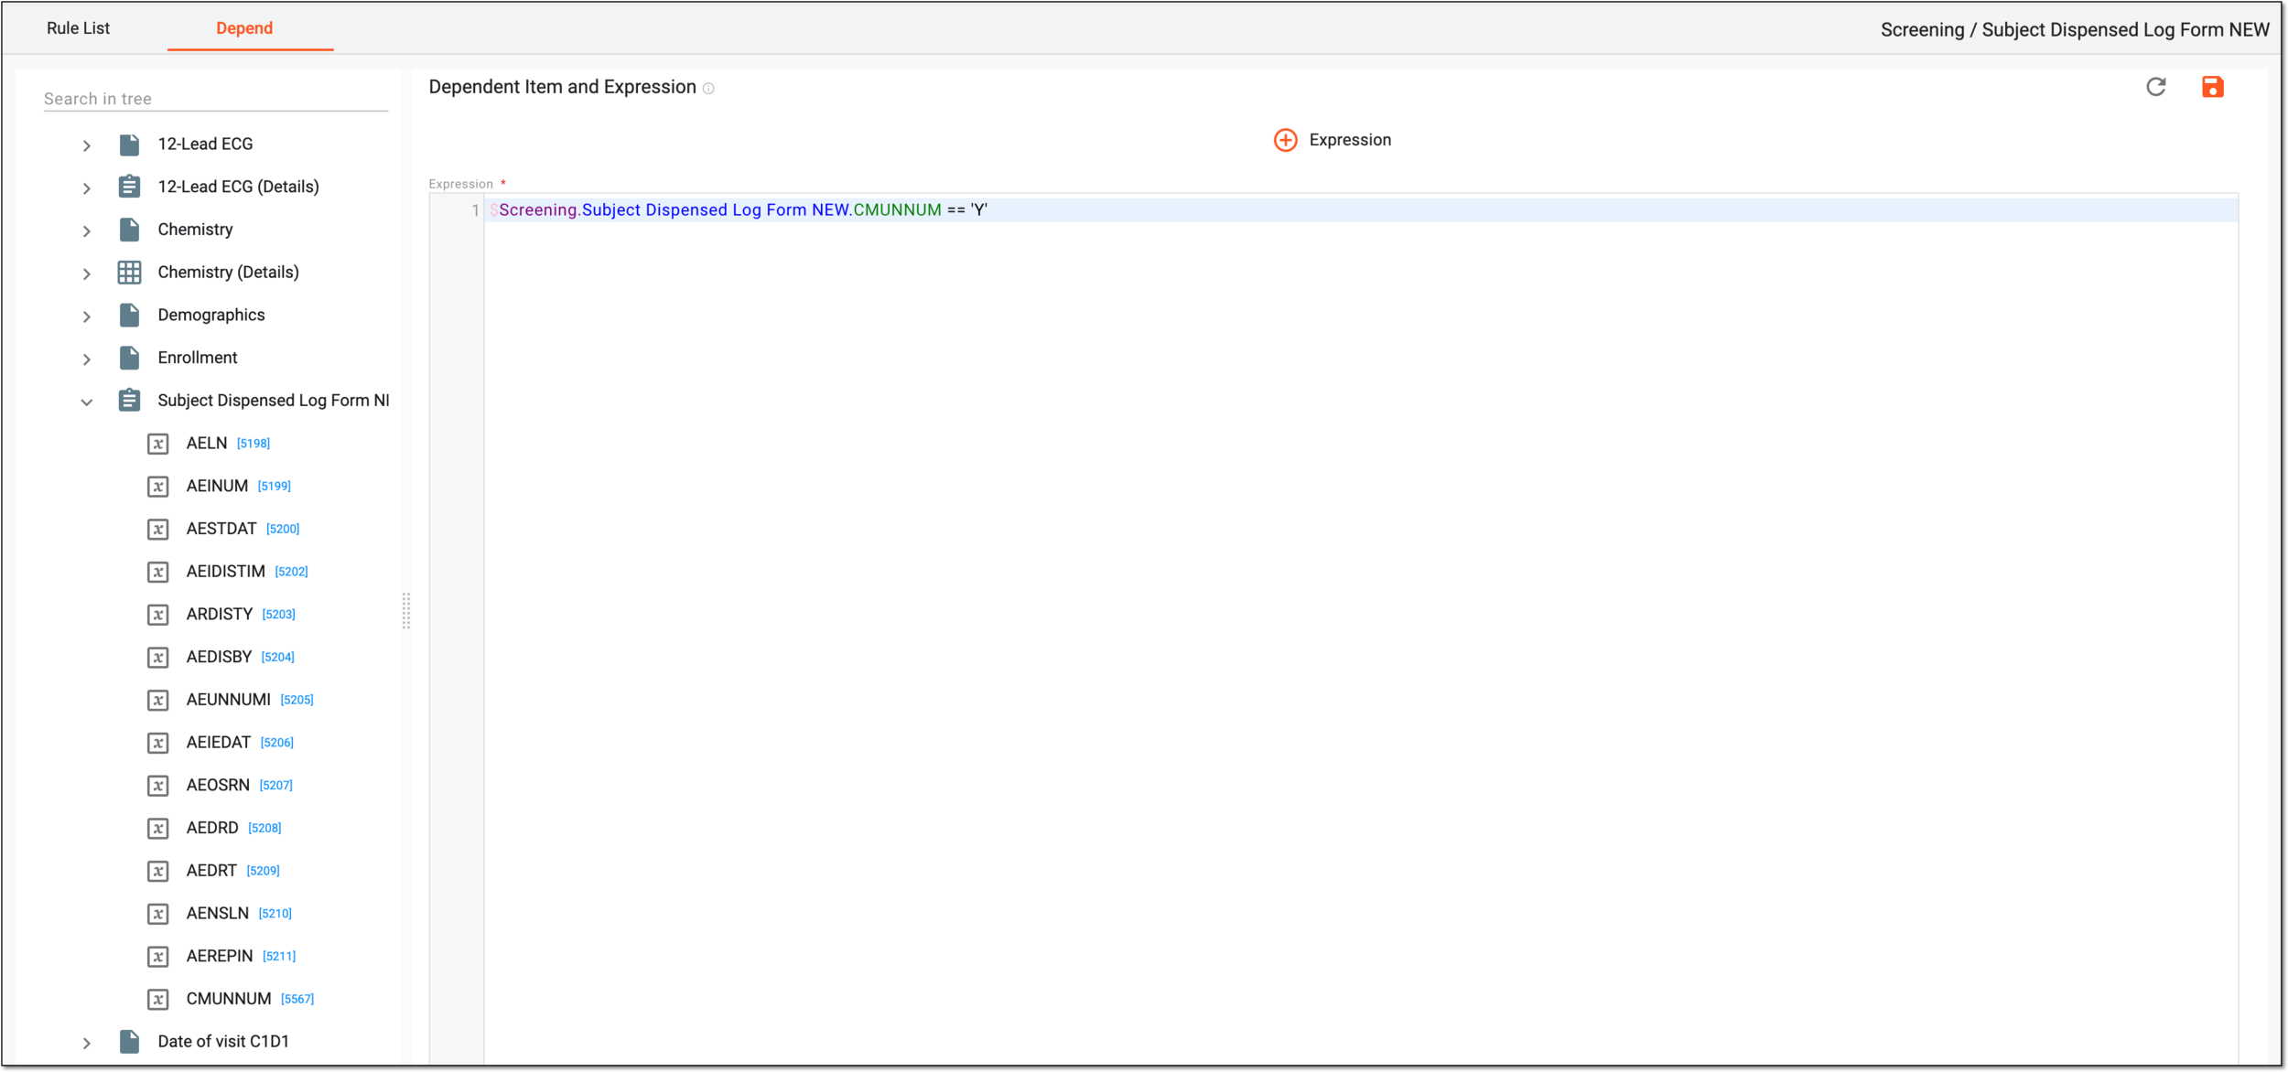This screenshot has height=1072, width=2288.
Task: Click the variable icon next to AENSLN
Action: (158, 914)
